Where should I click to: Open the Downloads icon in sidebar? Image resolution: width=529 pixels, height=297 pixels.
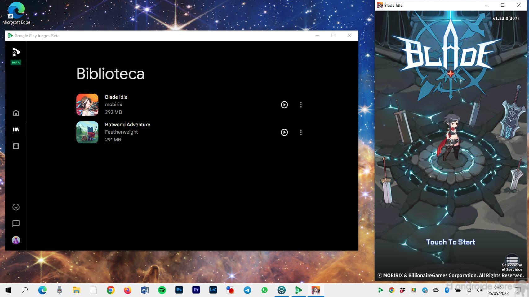click(x=16, y=207)
